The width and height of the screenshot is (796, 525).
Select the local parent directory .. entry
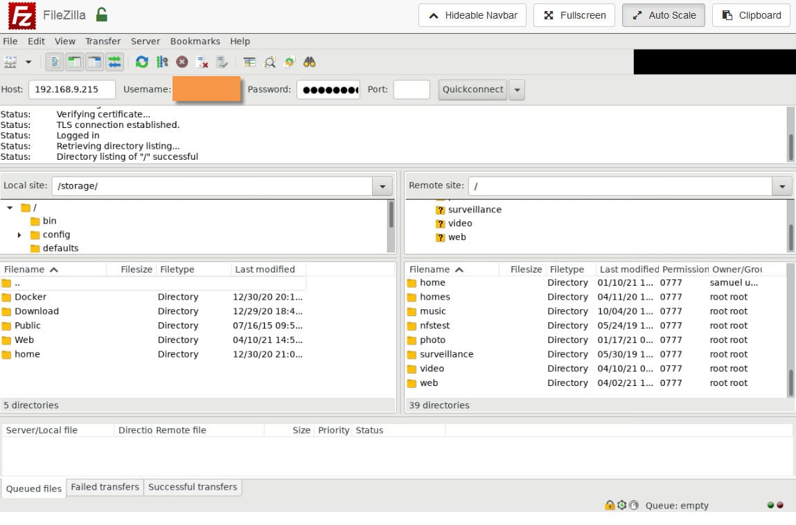pyautogui.click(x=153, y=284)
